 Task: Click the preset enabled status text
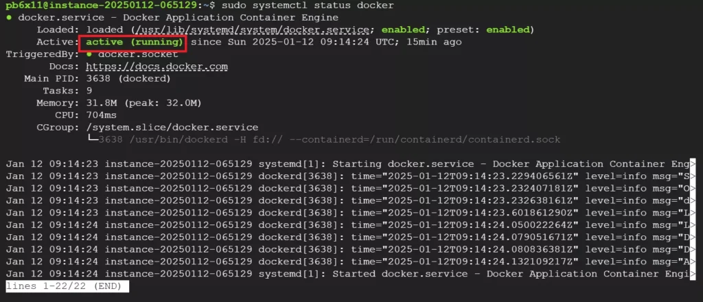pos(507,30)
